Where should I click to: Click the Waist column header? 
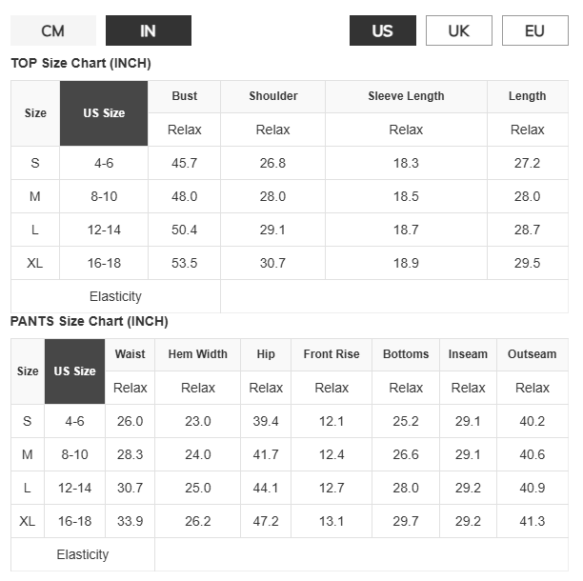tap(130, 354)
